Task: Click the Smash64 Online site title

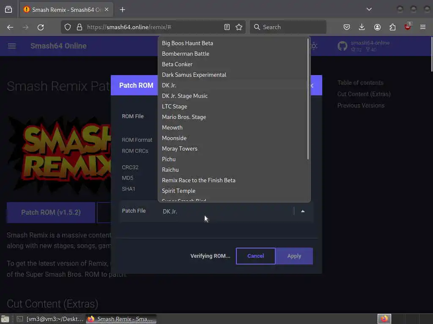Action: (x=58, y=46)
